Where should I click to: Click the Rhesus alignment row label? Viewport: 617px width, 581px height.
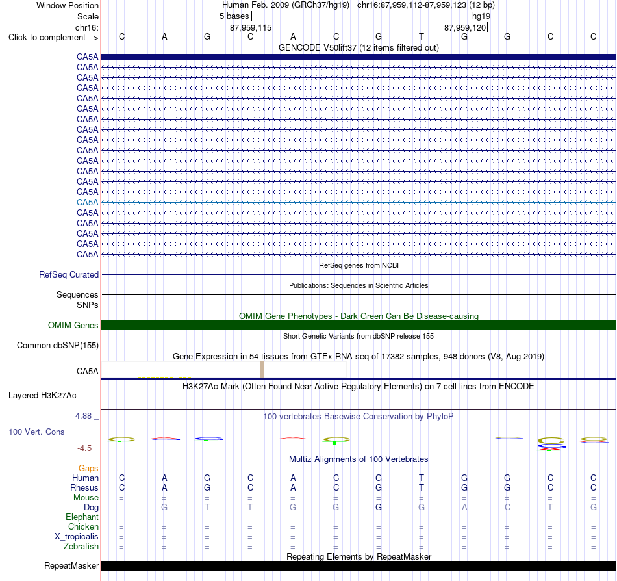click(x=84, y=487)
